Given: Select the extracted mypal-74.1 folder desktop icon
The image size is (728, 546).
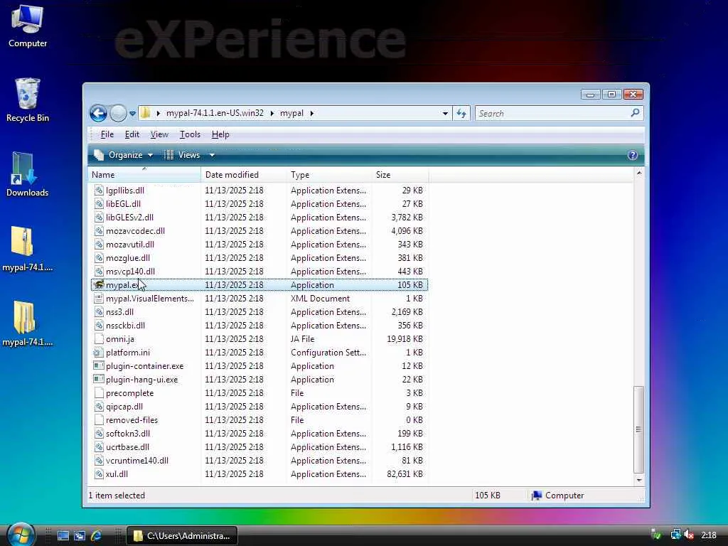Looking at the screenshot, I should [27, 324].
